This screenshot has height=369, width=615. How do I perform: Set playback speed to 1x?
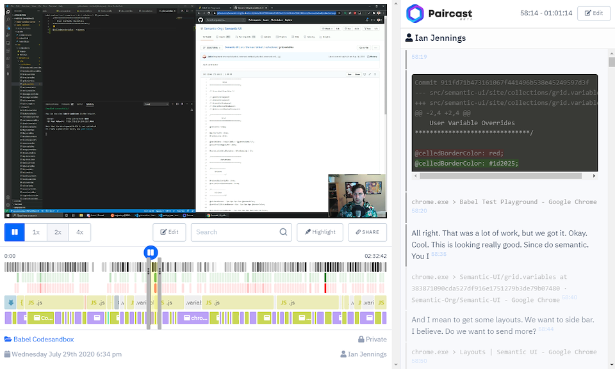click(x=37, y=232)
